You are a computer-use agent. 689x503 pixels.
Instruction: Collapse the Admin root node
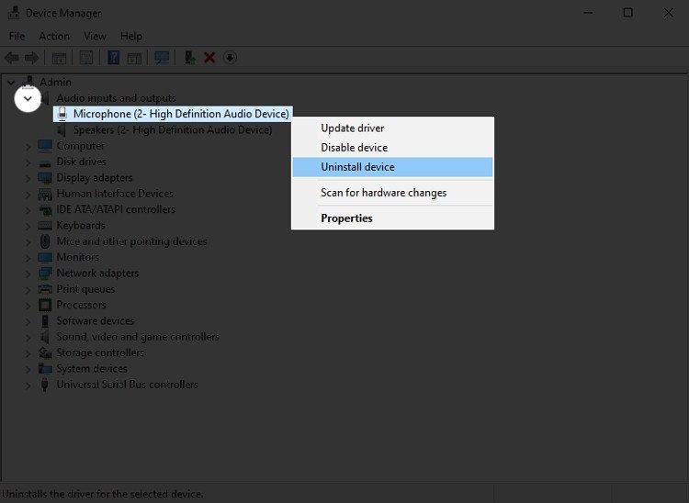[x=11, y=82]
